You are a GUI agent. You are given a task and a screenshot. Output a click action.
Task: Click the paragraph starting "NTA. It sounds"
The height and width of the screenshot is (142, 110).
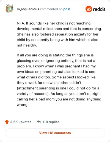59,34
